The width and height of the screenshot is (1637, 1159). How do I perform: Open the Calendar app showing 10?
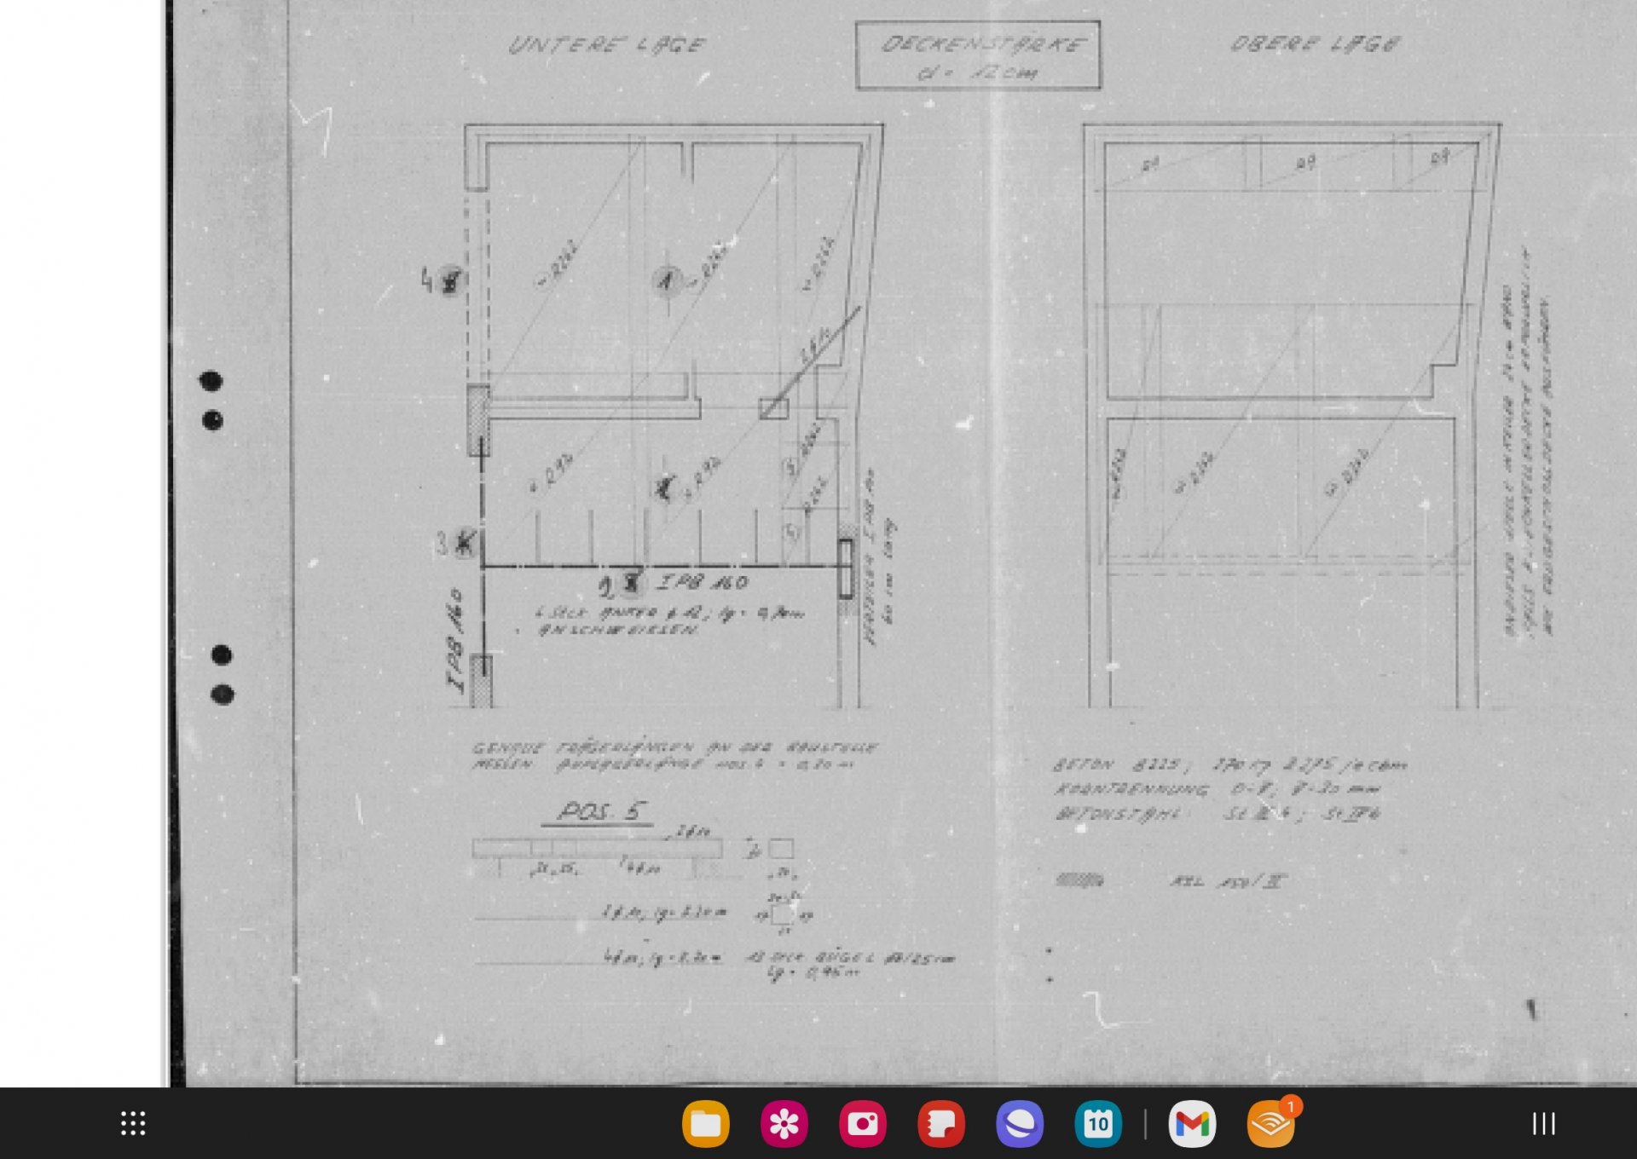[x=1097, y=1124]
